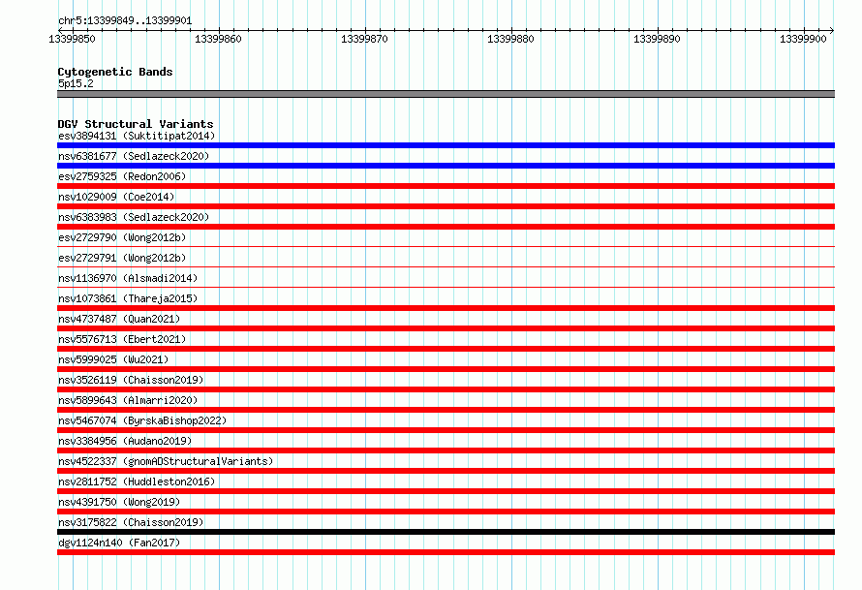This screenshot has width=862, height=590.
Task: Click ruler position 13399900
Action: 803,39
